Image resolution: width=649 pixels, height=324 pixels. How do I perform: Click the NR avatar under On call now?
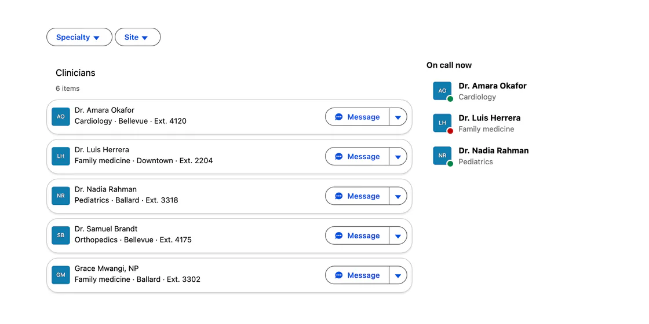pyautogui.click(x=443, y=156)
